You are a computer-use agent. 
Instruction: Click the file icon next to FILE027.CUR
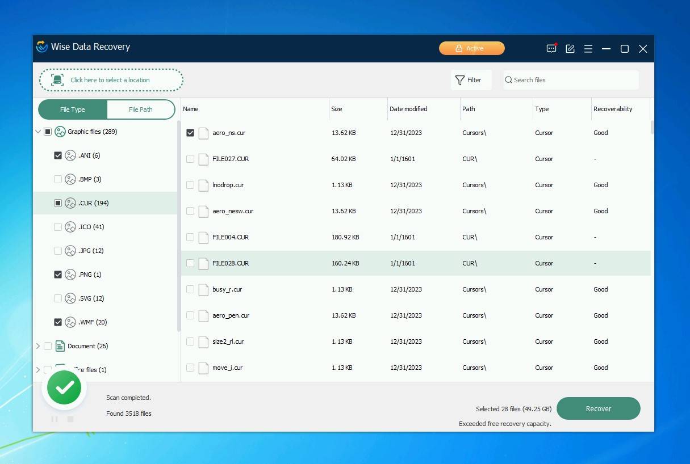(203, 159)
